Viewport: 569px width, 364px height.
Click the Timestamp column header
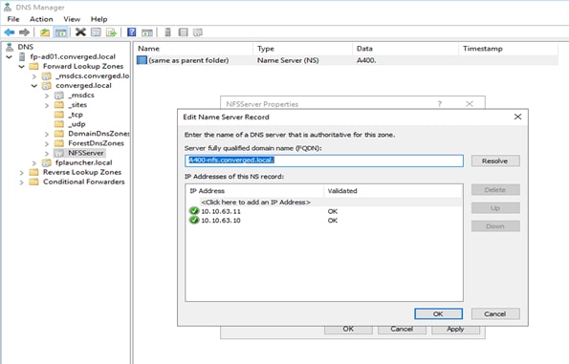point(509,49)
